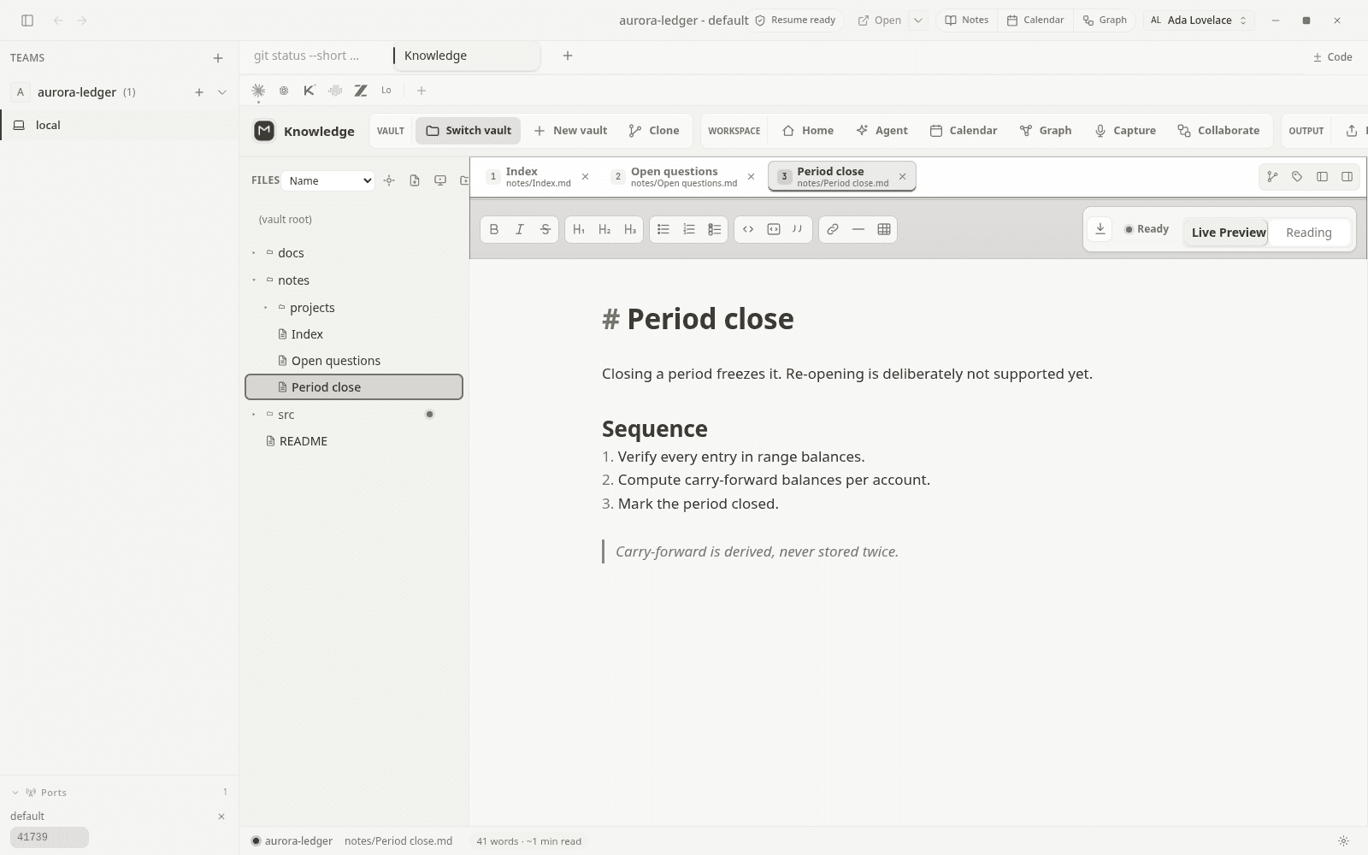Switch to the git status --short tab

(306, 56)
